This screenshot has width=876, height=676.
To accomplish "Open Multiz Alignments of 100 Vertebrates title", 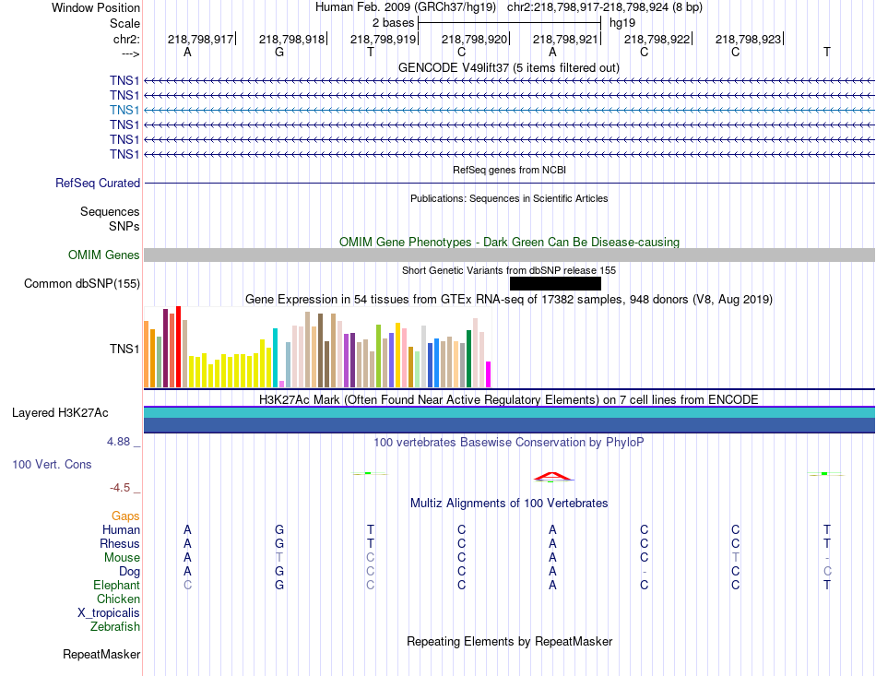I will pos(509,504).
